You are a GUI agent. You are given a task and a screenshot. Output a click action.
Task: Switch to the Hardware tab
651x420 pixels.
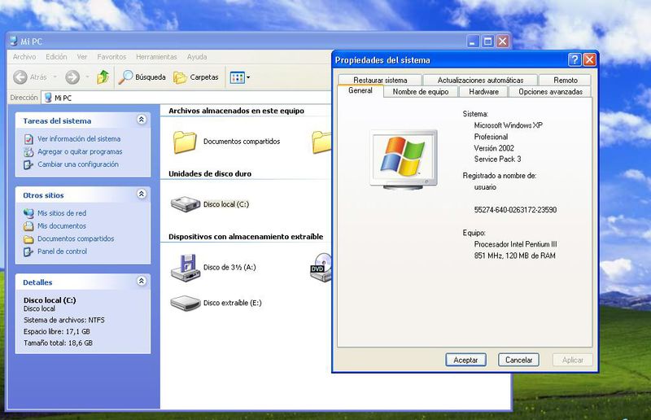pos(483,91)
